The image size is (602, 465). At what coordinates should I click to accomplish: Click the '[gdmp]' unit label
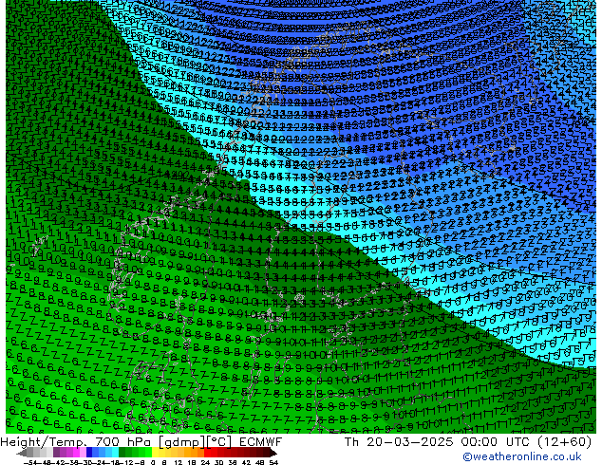click(181, 442)
